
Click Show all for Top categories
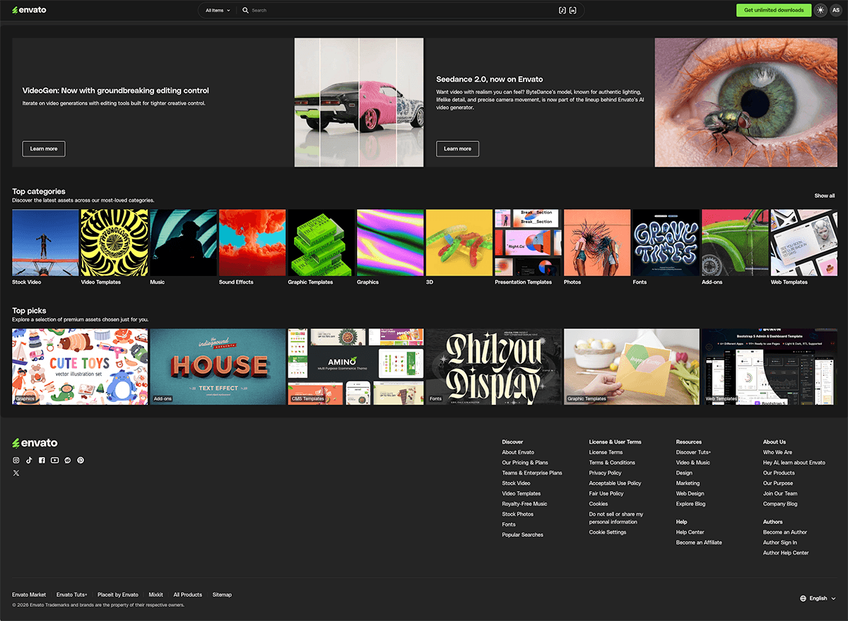coord(825,196)
